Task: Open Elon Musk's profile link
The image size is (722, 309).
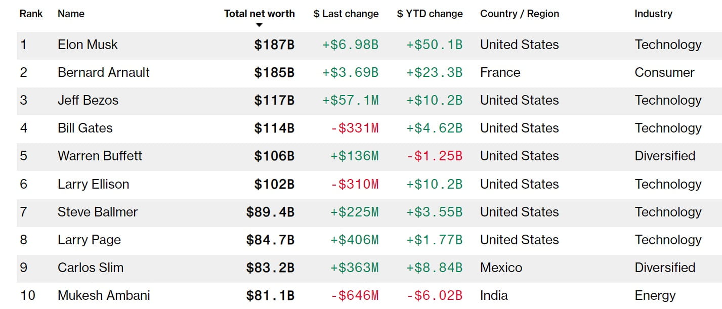Action: coord(88,45)
